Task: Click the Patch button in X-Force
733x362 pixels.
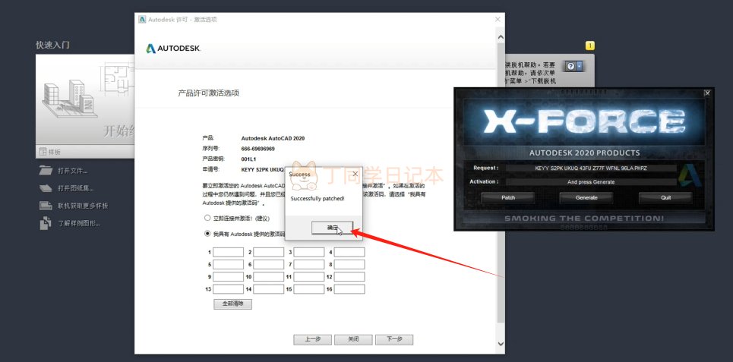Action: click(508, 197)
